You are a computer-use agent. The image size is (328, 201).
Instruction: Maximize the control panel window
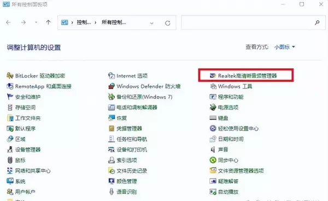click(x=302, y=4)
